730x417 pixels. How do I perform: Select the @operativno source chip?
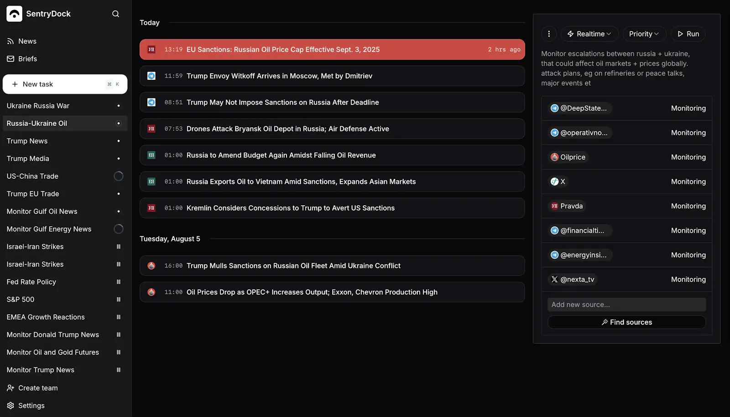pos(579,133)
